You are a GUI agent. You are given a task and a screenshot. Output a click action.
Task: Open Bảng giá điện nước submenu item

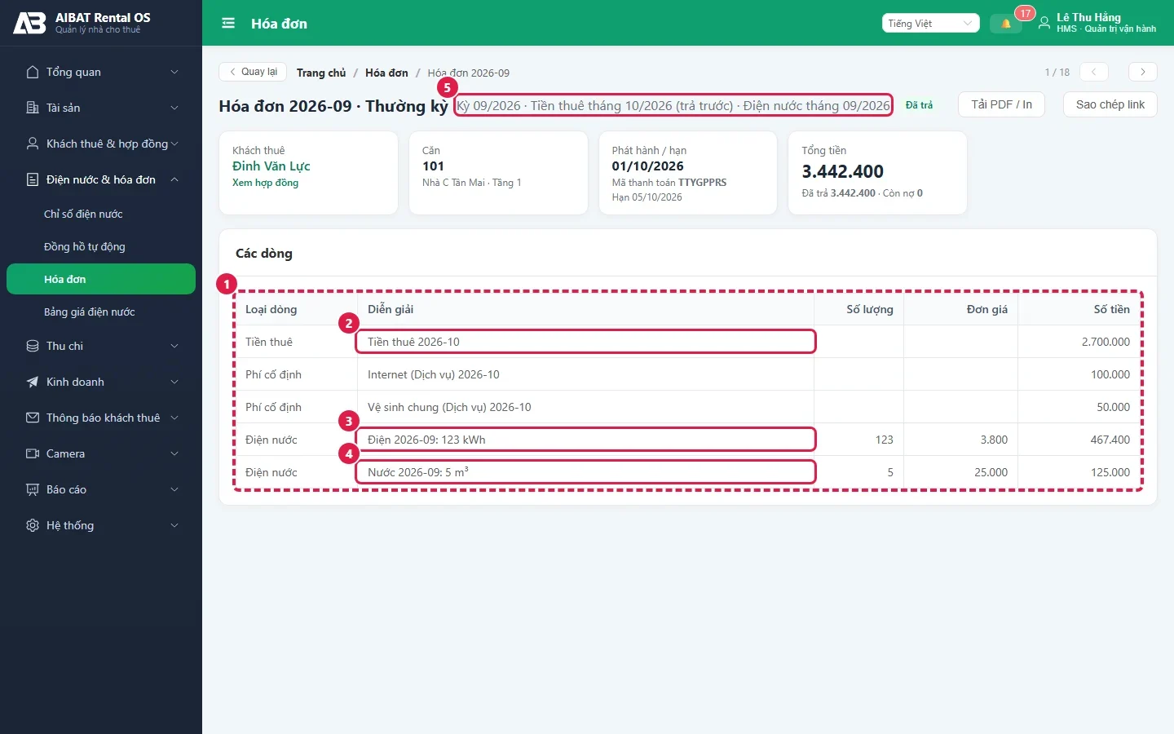click(101, 312)
